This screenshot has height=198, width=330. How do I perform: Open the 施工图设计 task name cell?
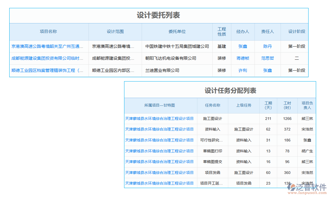coord(213,118)
